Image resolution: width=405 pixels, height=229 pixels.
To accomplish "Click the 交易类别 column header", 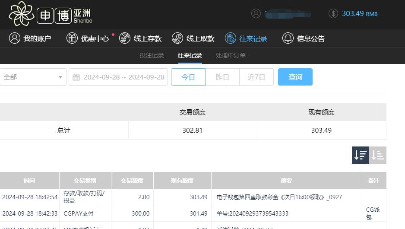I will point(85,181).
